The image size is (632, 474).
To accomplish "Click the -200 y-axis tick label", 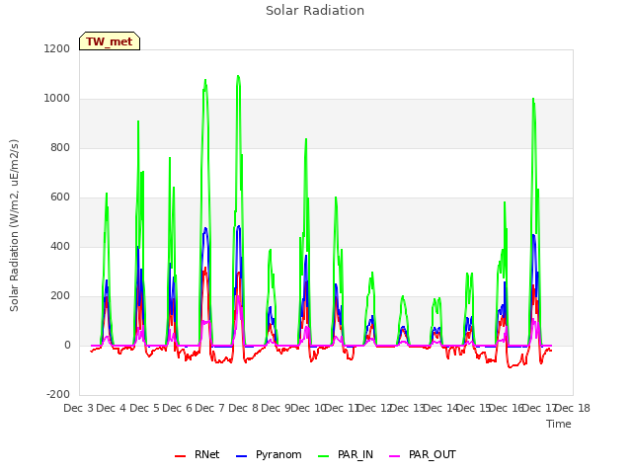I will coord(58,395).
